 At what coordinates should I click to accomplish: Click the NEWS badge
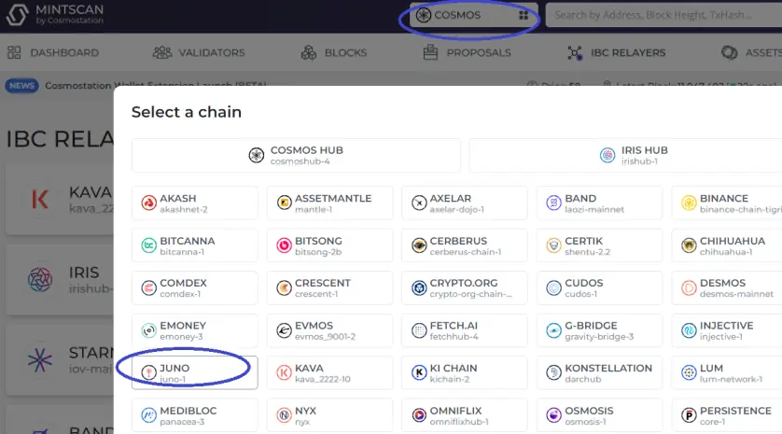(22, 86)
